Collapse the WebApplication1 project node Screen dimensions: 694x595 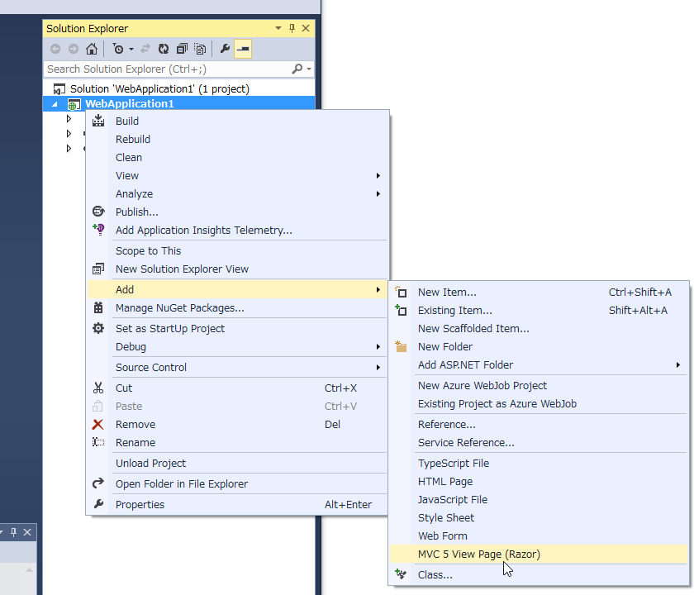pyautogui.click(x=55, y=104)
